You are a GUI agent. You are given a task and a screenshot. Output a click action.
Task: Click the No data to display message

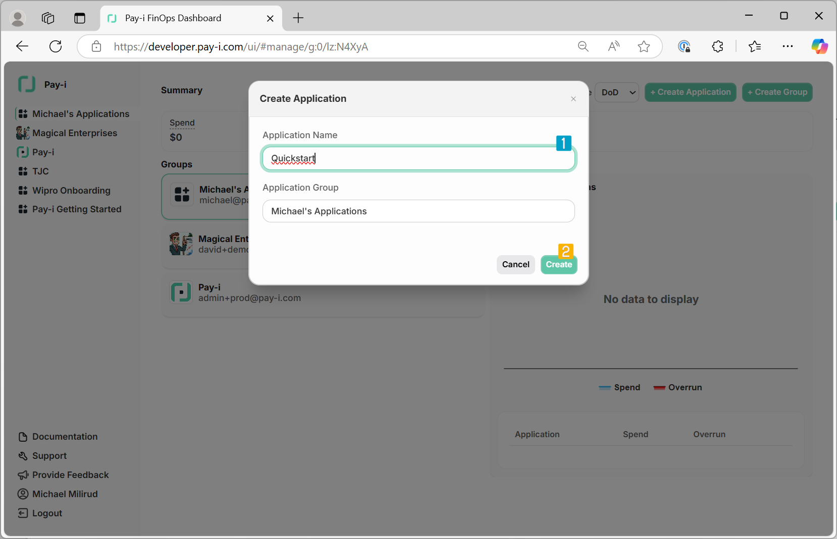coord(651,300)
